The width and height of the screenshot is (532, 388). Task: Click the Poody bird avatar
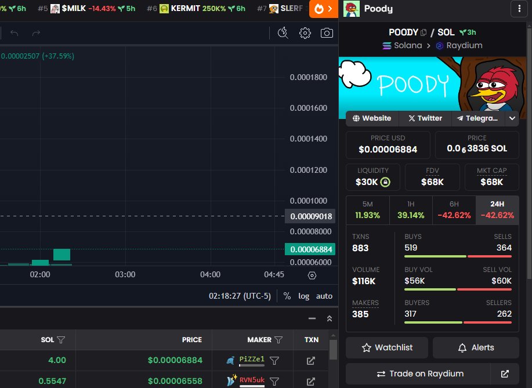pos(352,9)
